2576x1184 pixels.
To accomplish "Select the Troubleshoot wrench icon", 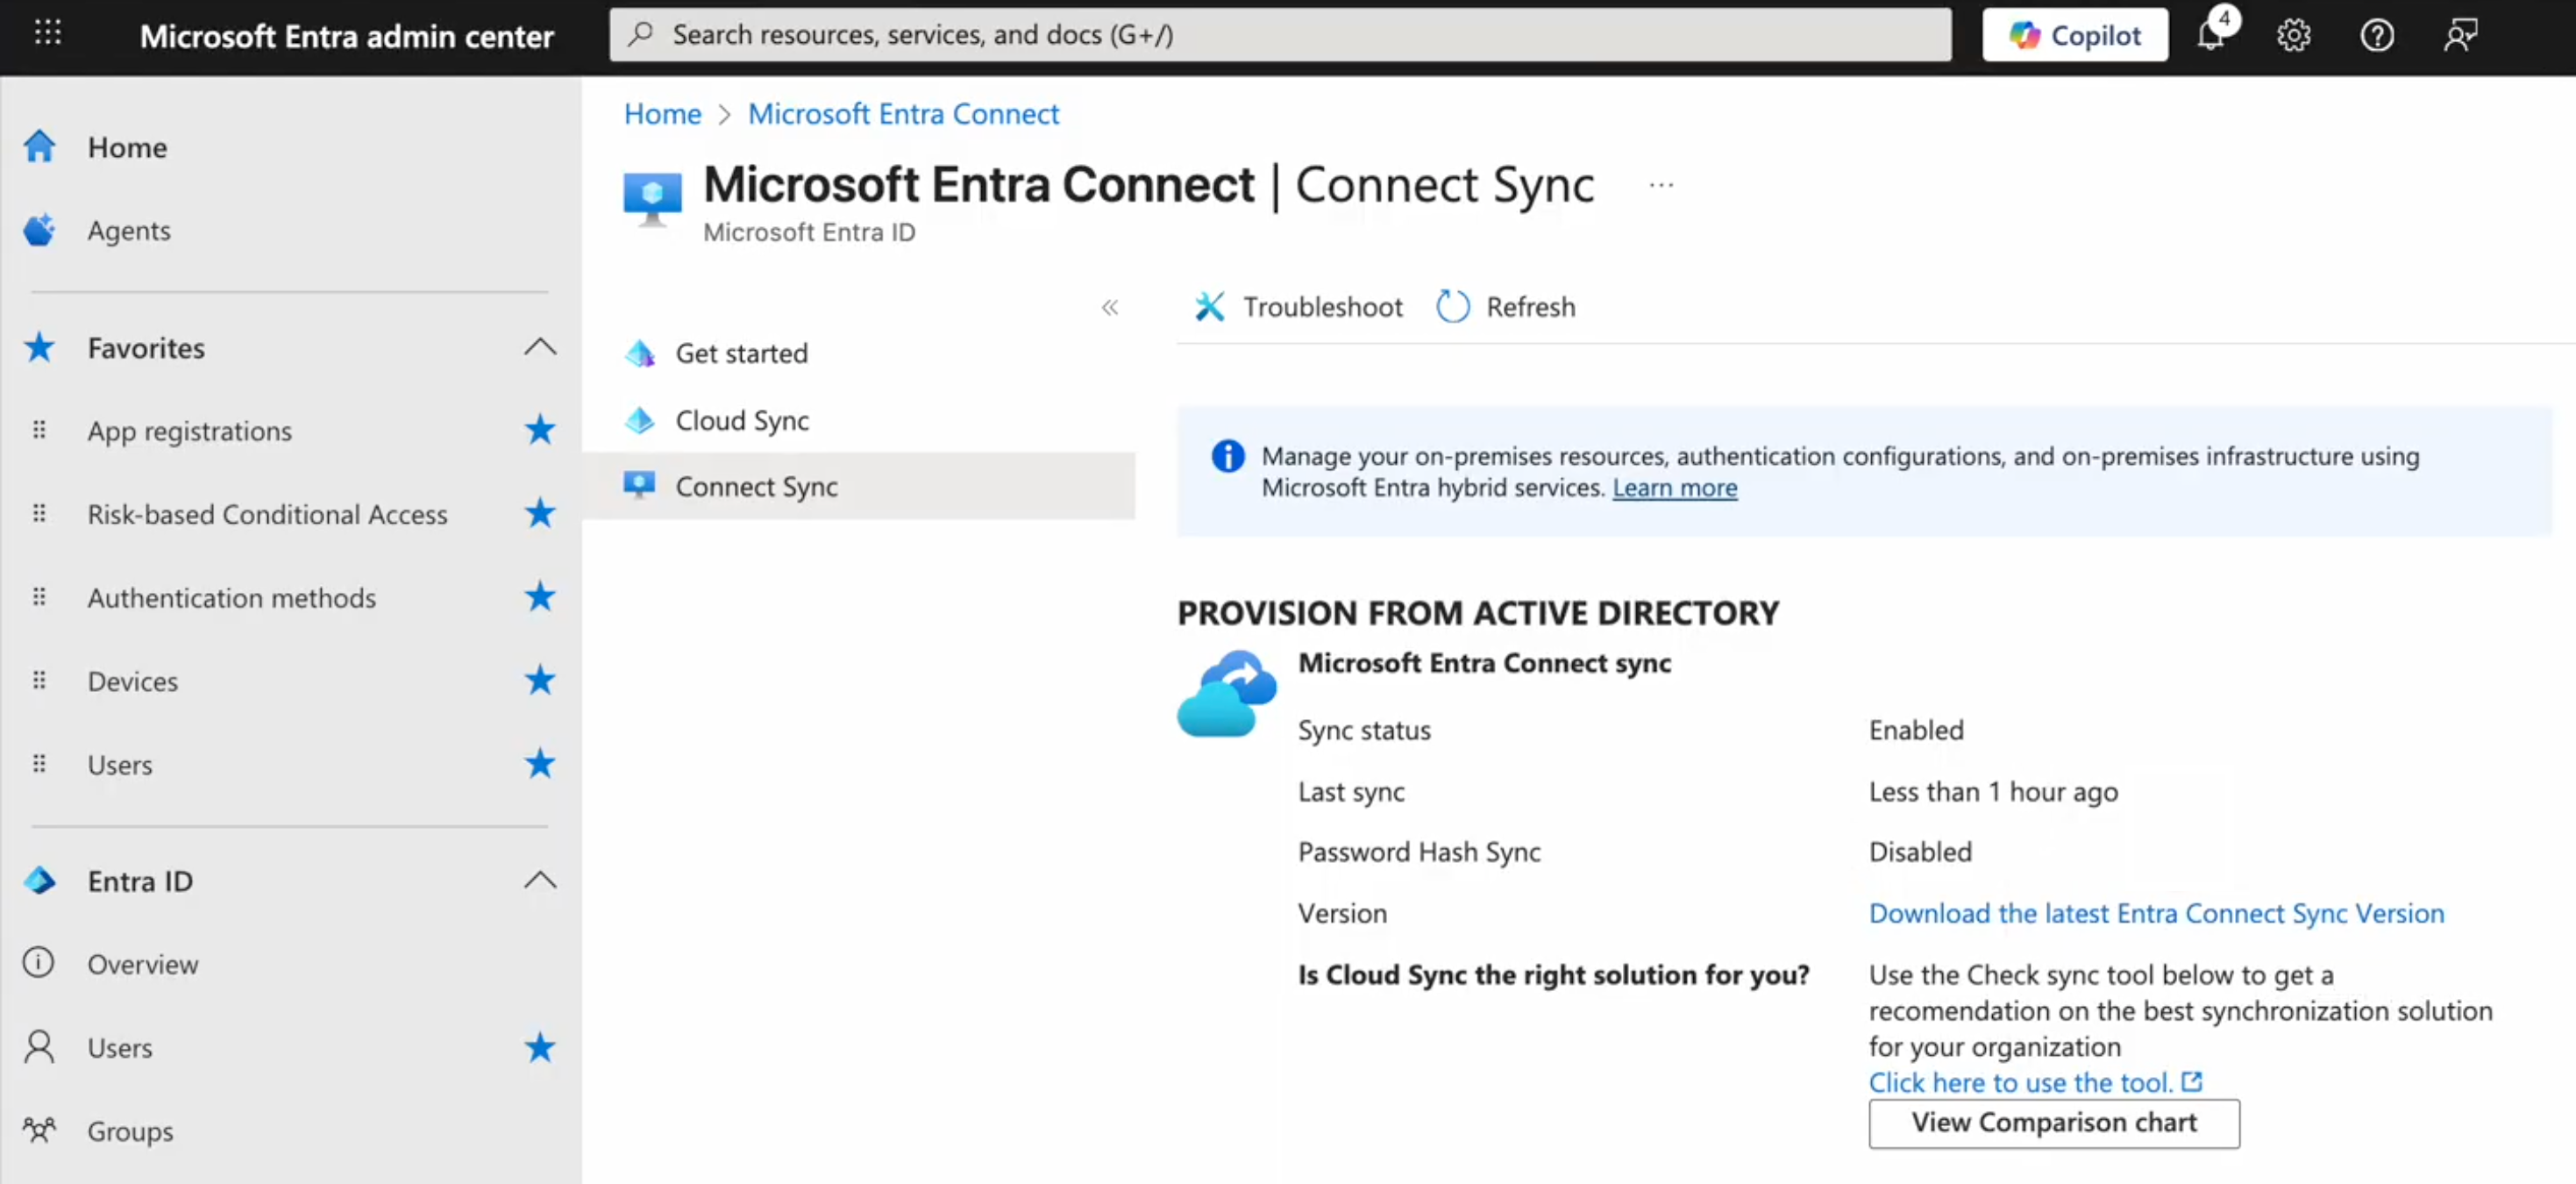I will click(x=1210, y=306).
